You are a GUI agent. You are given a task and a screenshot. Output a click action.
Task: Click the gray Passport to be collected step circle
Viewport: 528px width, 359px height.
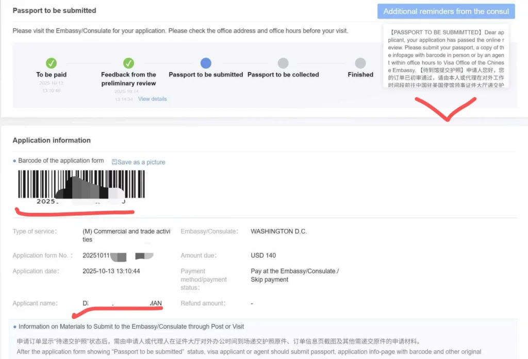pyautogui.click(x=283, y=63)
